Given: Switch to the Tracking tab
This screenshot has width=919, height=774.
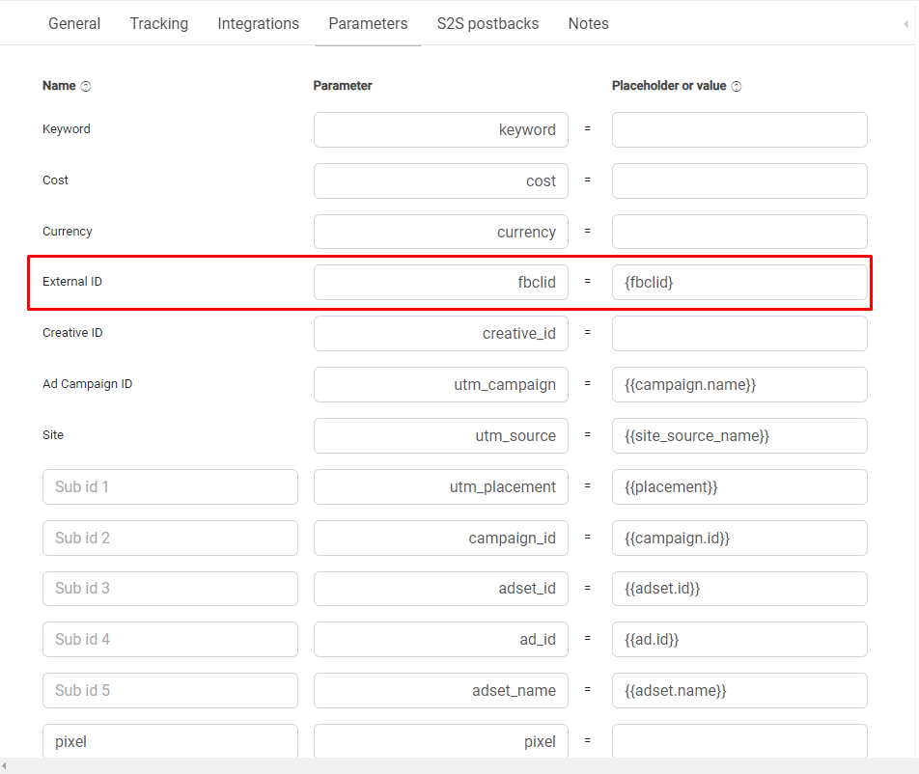Looking at the screenshot, I should coord(159,23).
